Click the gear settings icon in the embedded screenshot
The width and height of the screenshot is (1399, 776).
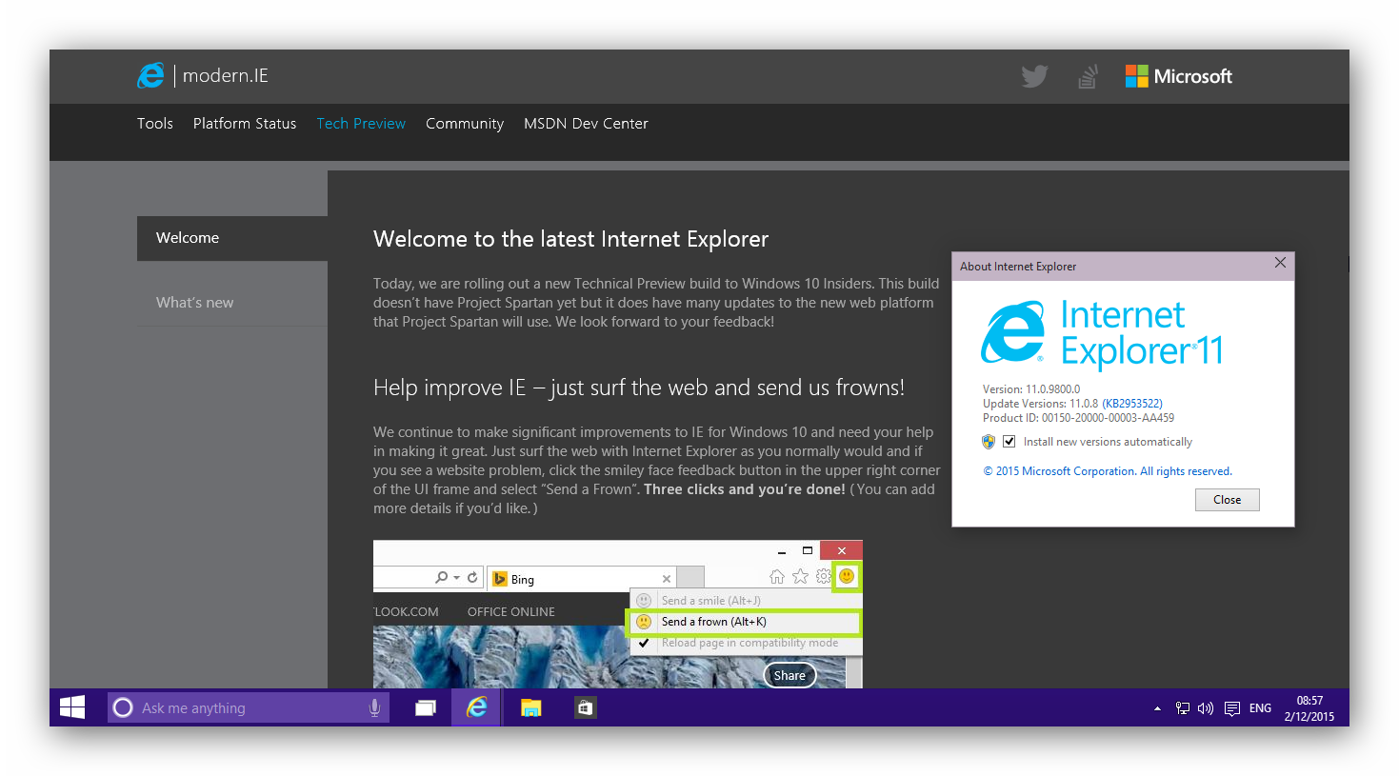point(824,576)
